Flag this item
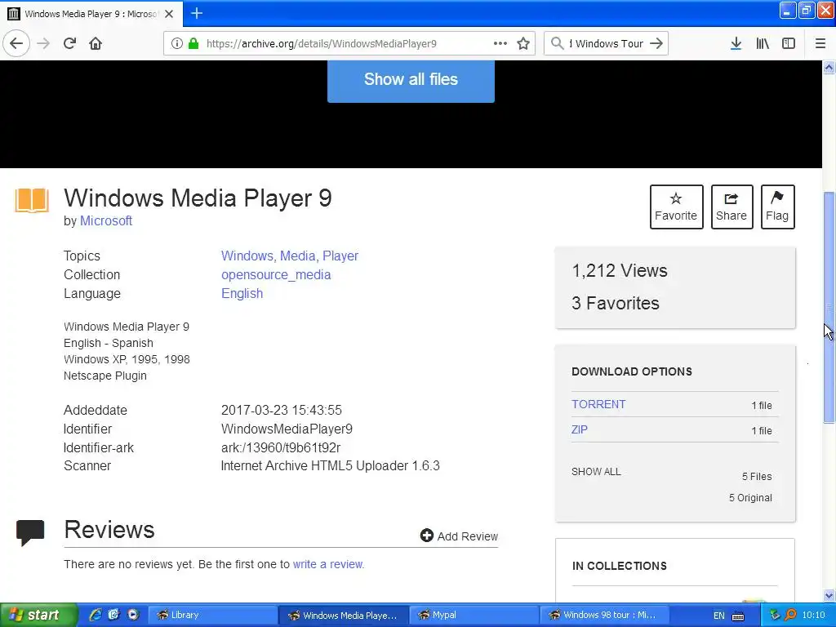The height and width of the screenshot is (627, 836). coord(777,207)
